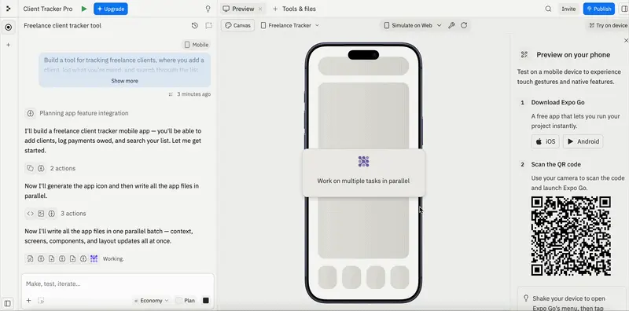
Task: Click Try on device button
Action: click(x=608, y=25)
